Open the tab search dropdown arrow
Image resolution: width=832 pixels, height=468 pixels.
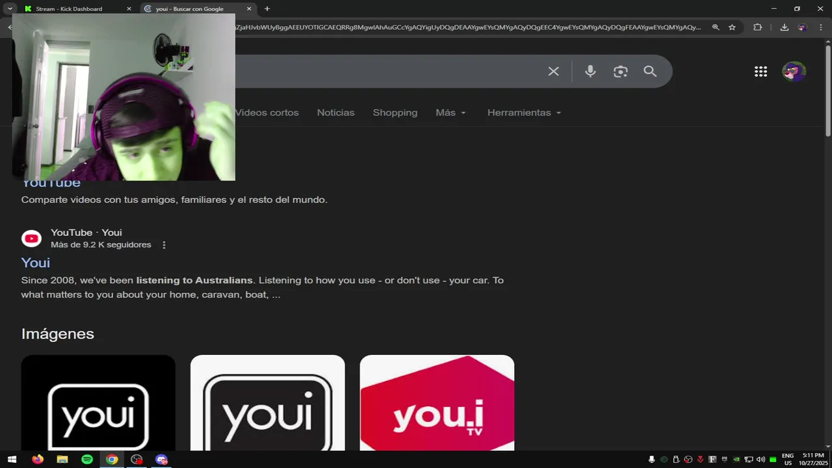(x=10, y=8)
